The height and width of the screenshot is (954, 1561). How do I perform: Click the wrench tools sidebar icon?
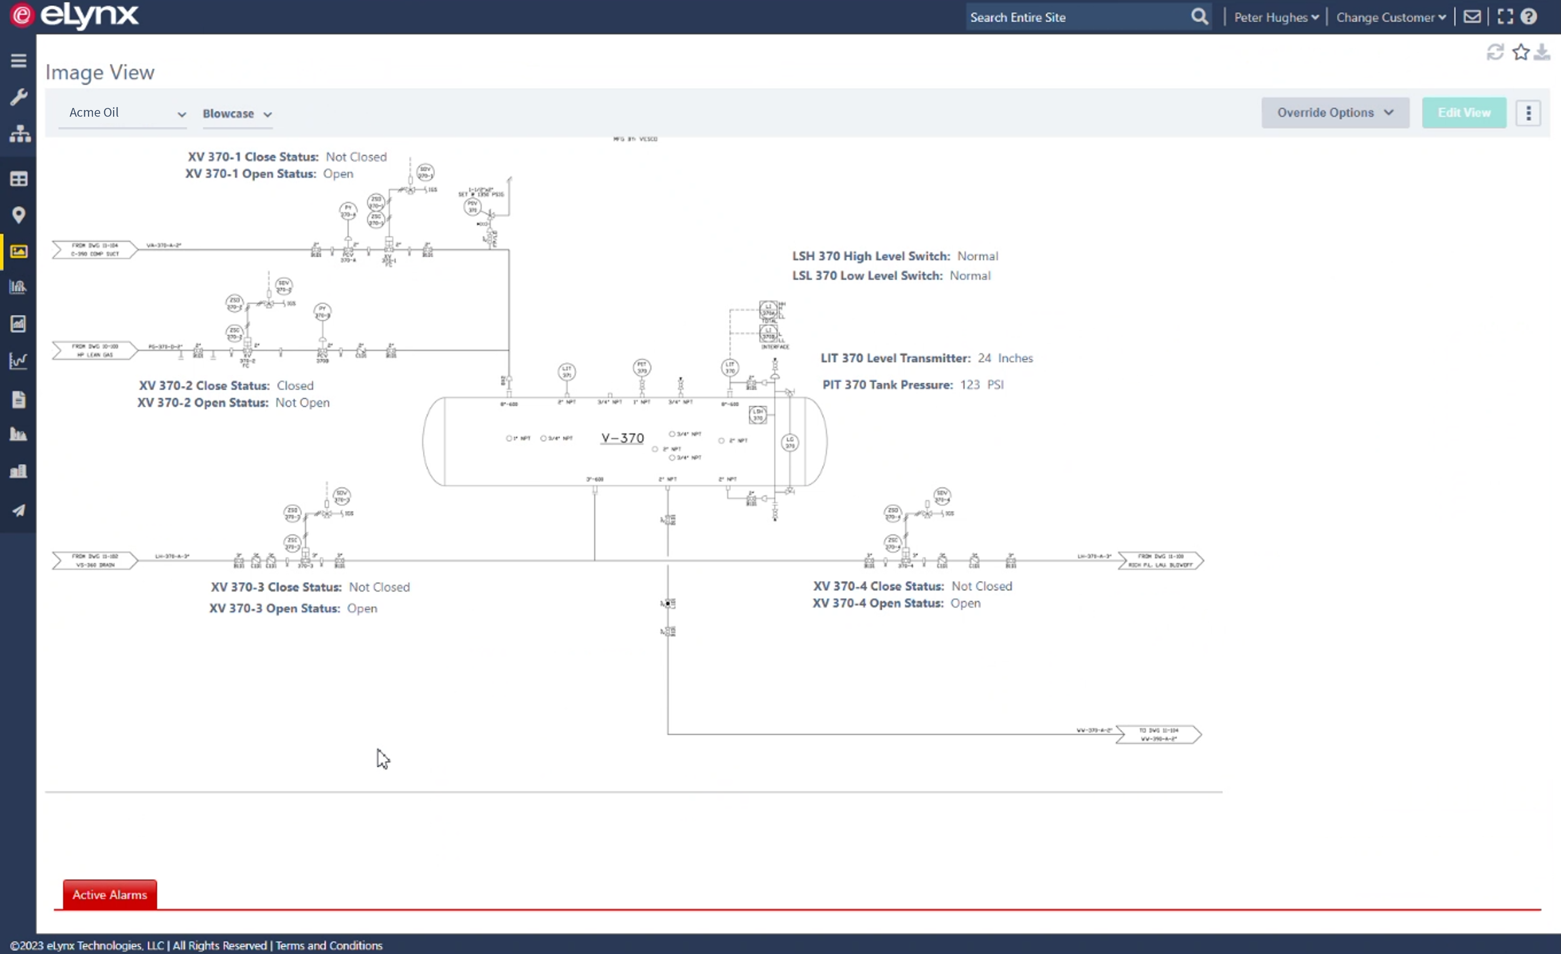(18, 97)
